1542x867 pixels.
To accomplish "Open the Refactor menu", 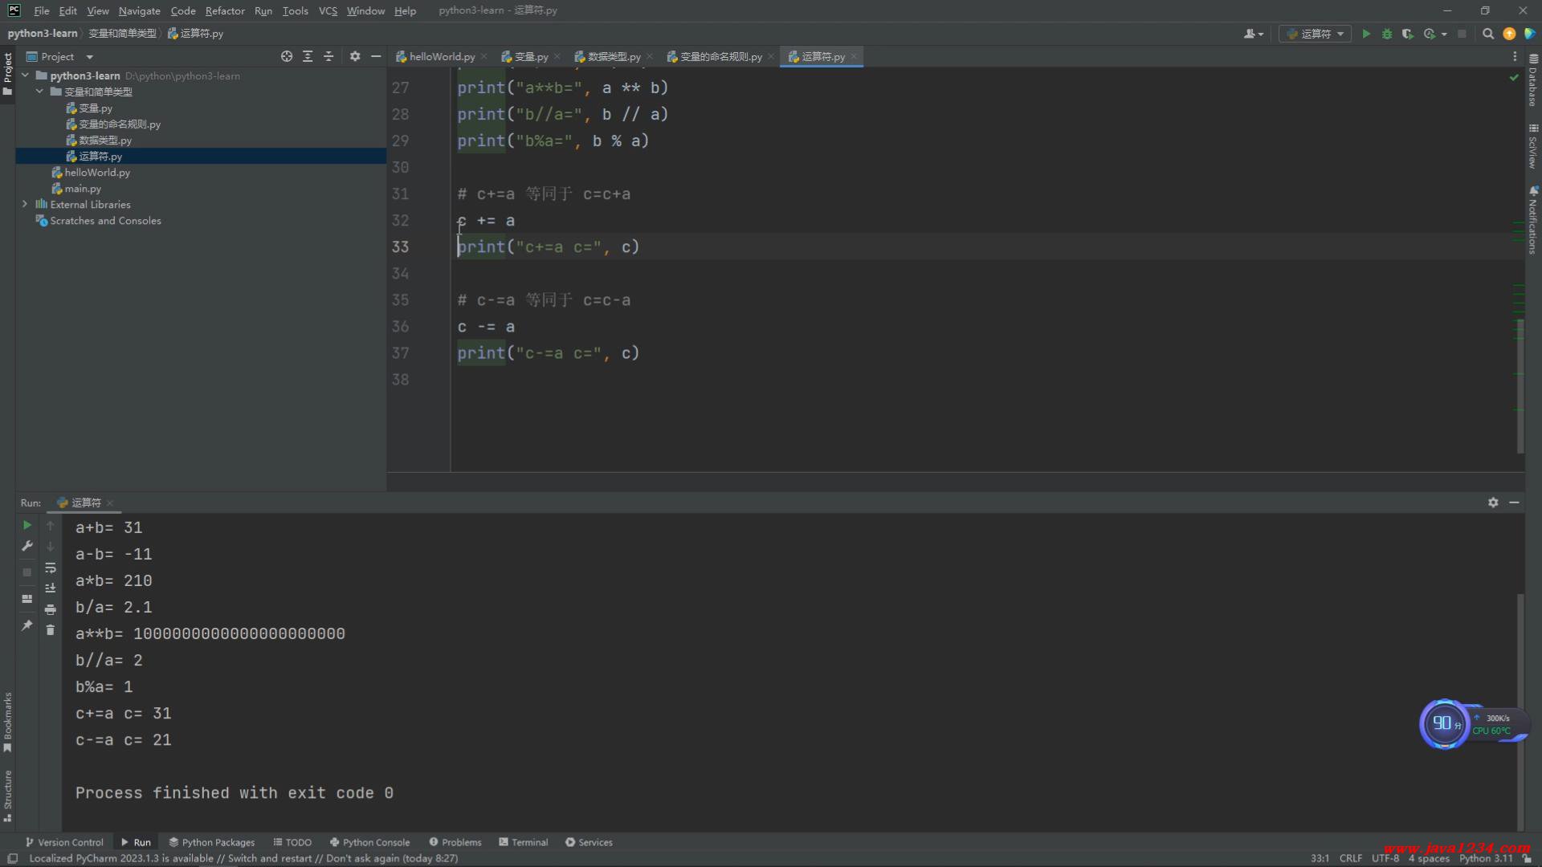I will click(x=224, y=10).
